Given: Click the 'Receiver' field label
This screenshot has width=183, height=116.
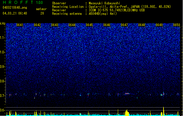Looking at the screenshot, I should coord(59,10).
